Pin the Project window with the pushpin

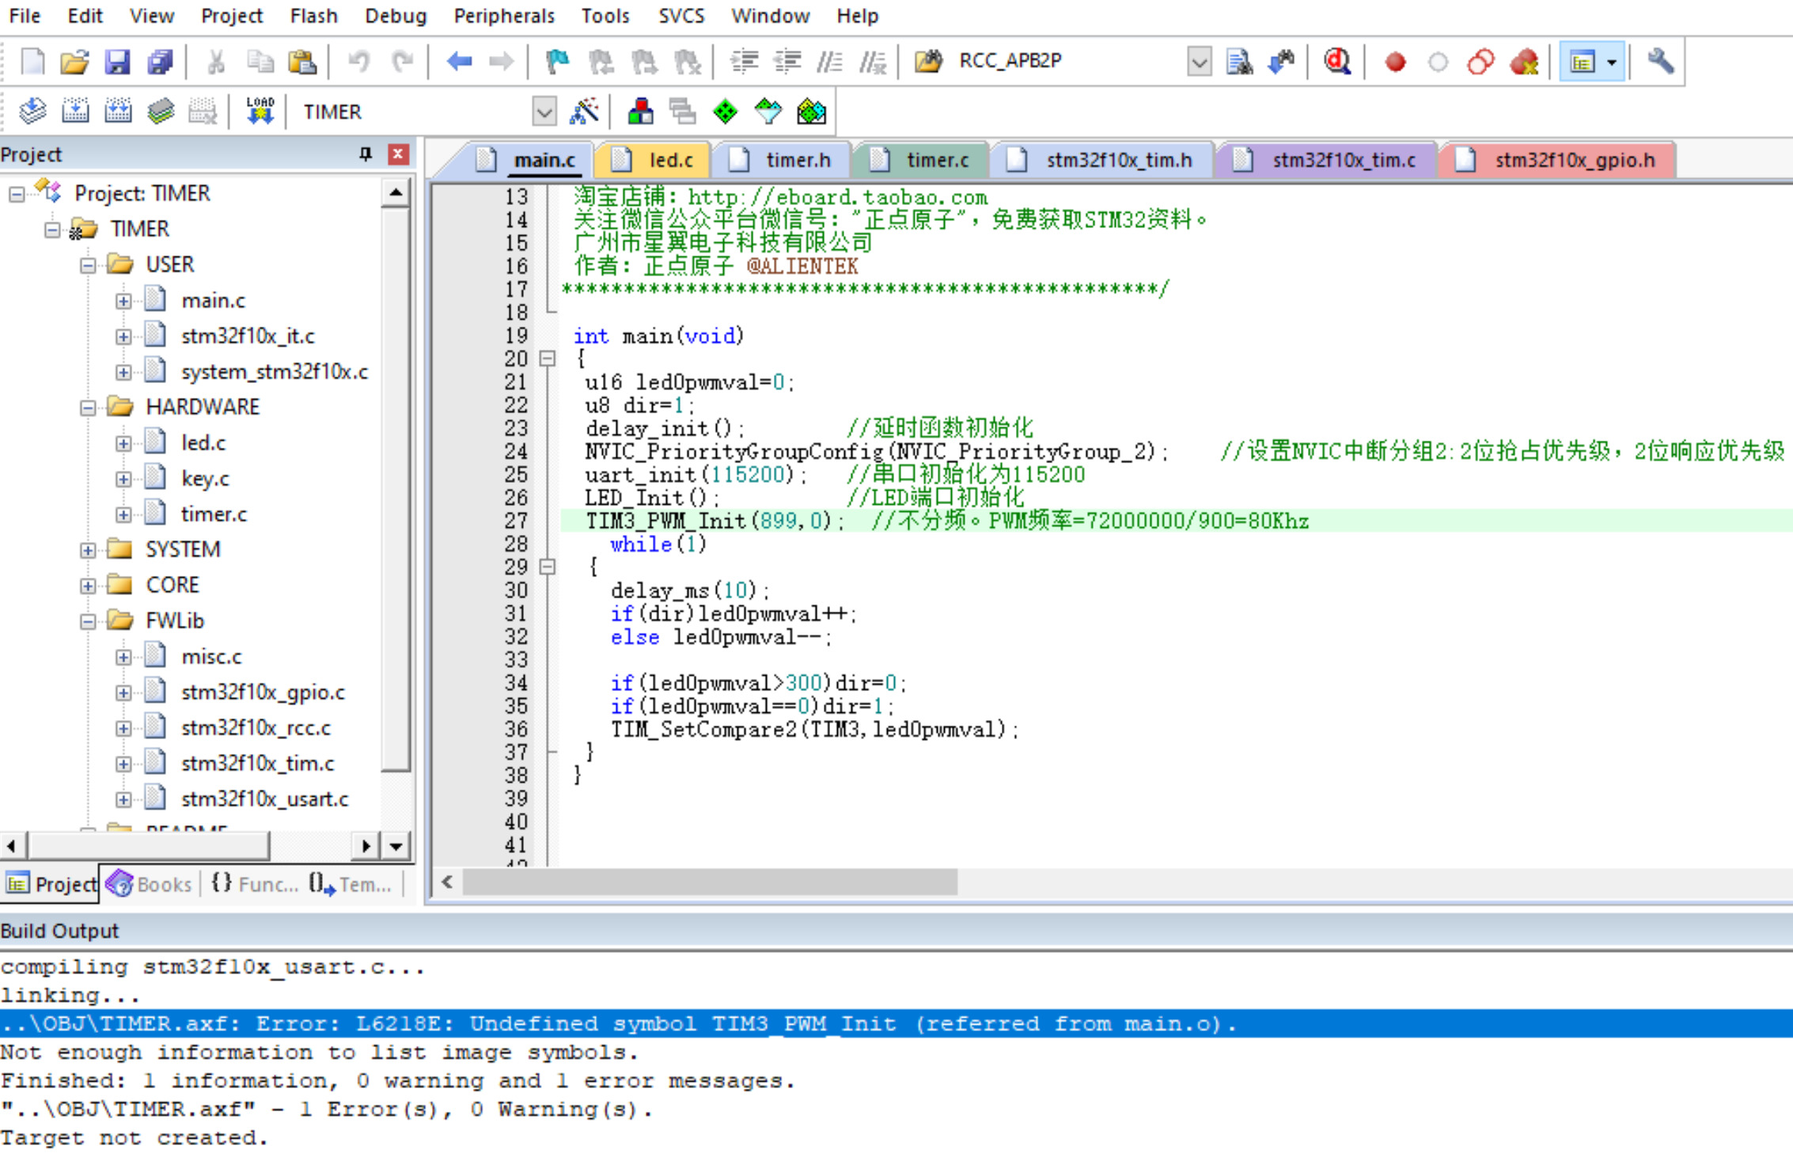point(365,154)
